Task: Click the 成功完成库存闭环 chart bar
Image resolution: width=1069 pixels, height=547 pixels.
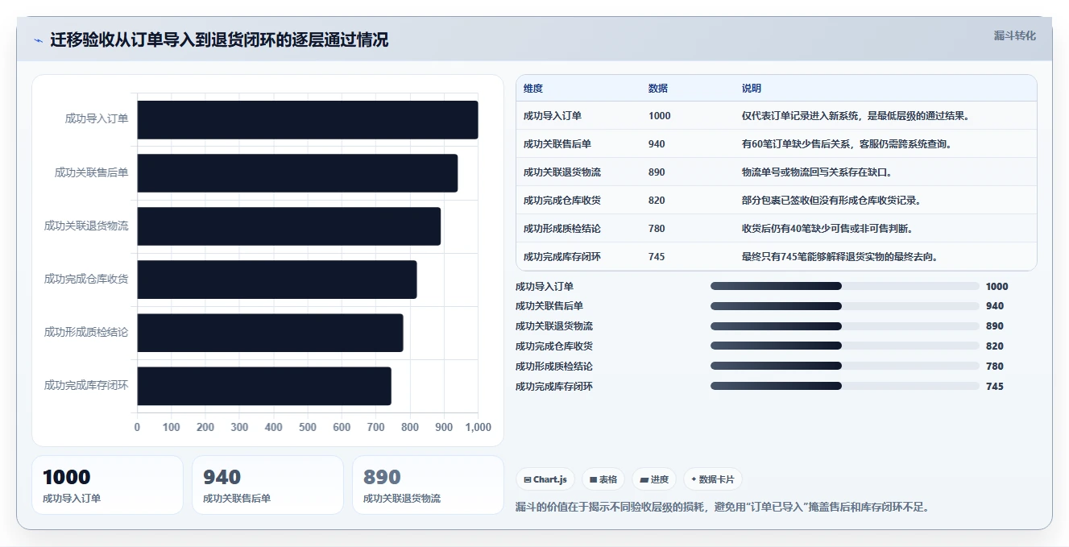Action: (x=264, y=386)
